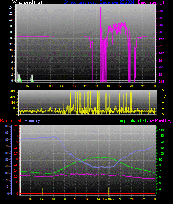The height and width of the screenshot is (204, 173).
Task: Click the Dew Point (°F) legend label
Action: [x=158, y=121]
